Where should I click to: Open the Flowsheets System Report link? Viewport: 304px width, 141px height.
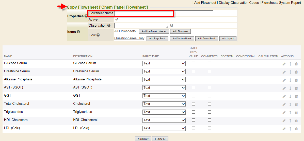[x=281, y=3]
